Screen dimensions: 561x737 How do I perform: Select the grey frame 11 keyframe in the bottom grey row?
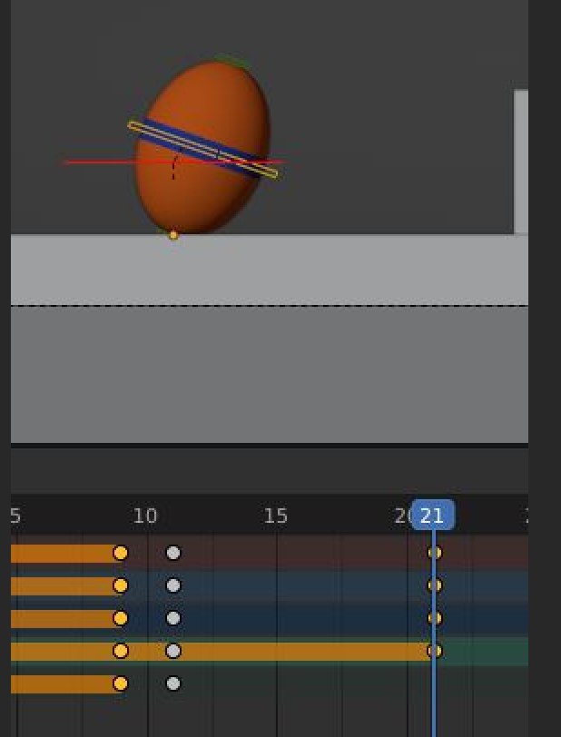coord(173,683)
